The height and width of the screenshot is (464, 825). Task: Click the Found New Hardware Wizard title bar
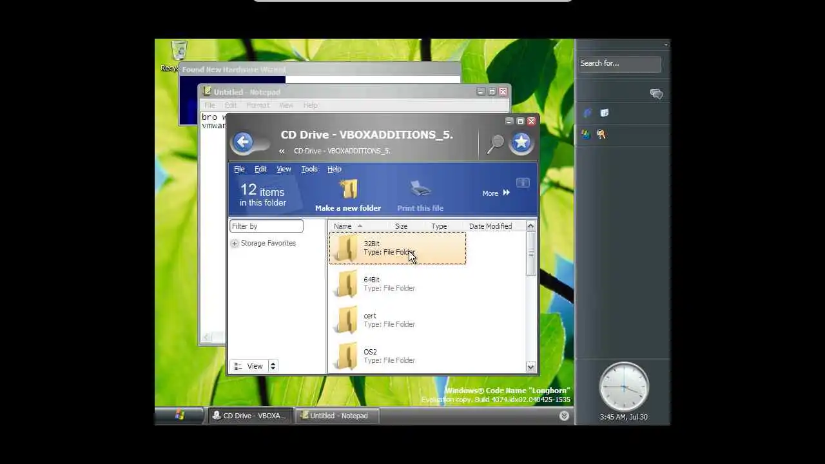coord(321,70)
